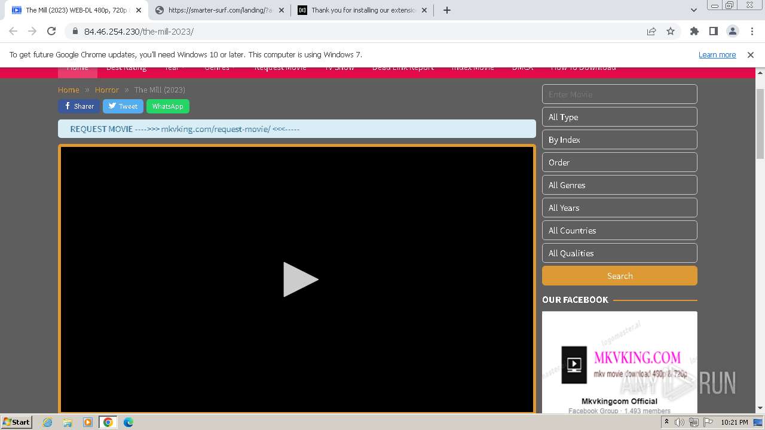The height and width of the screenshot is (430, 765).
Task: Open Chrome's three-dot menu
Action: click(751, 31)
